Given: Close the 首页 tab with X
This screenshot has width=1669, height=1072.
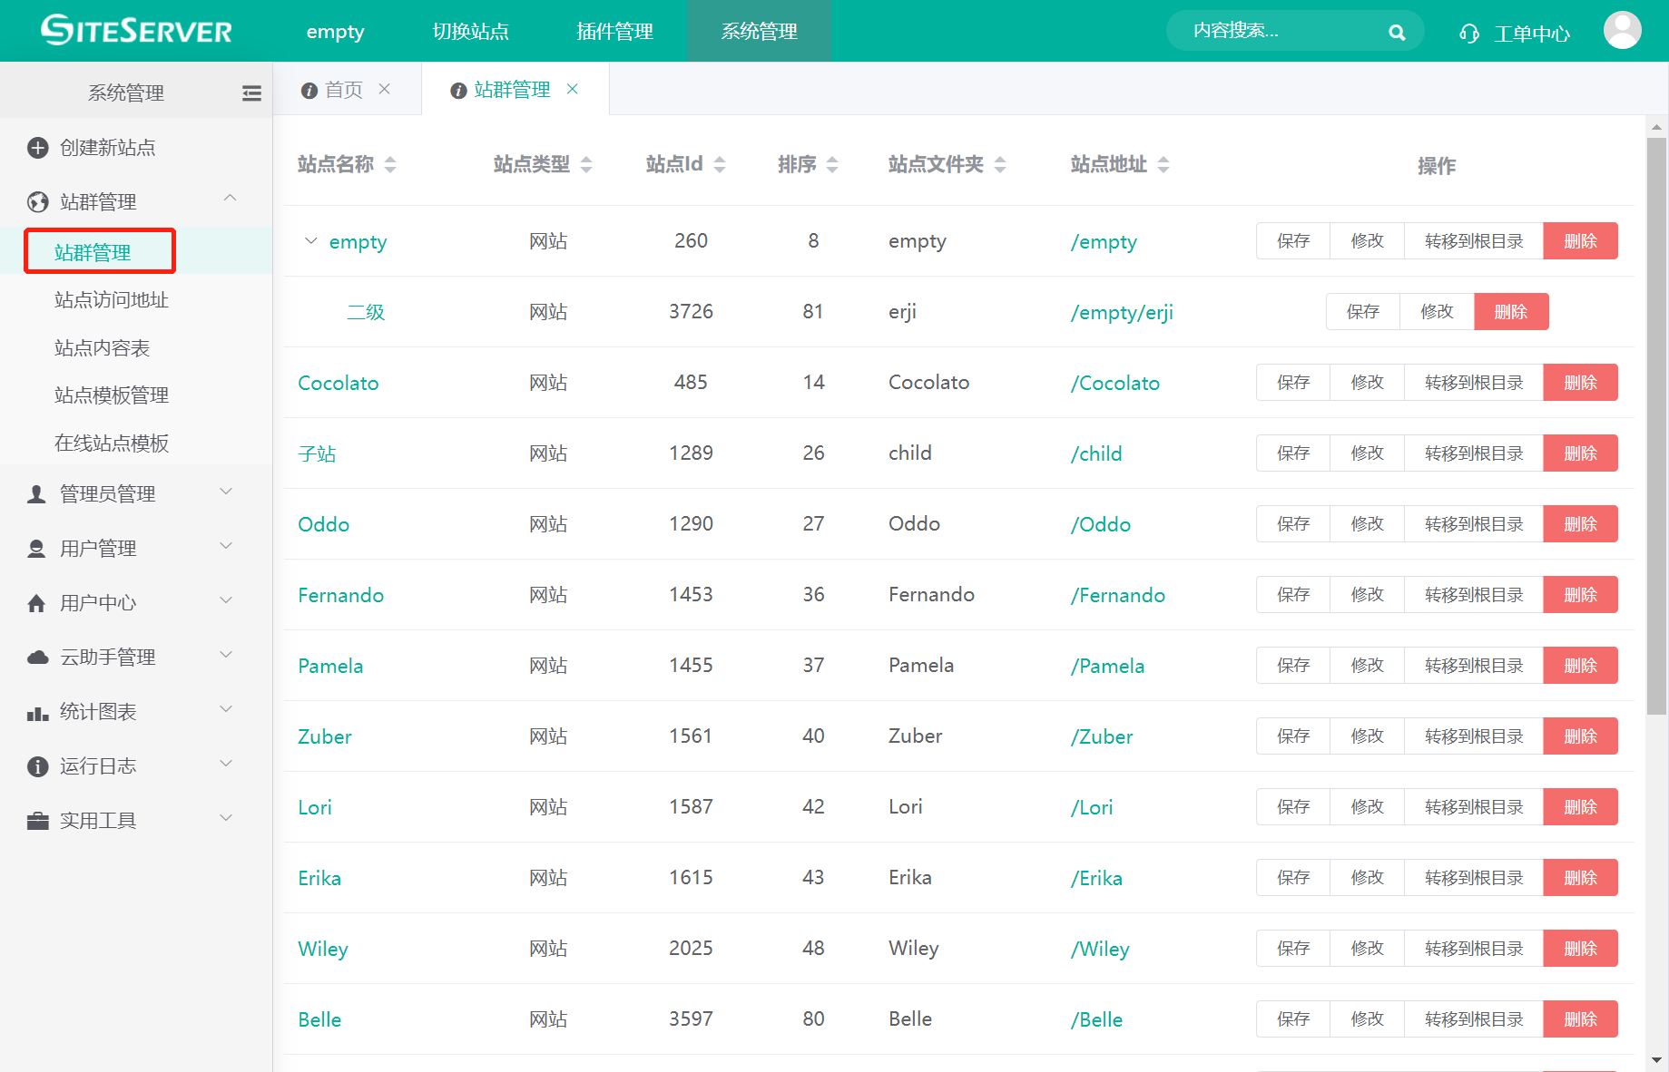Looking at the screenshot, I should click(385, 89).
